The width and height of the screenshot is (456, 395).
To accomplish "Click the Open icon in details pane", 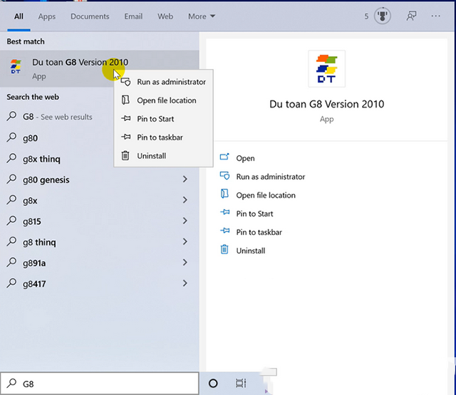I will (224, 157).
